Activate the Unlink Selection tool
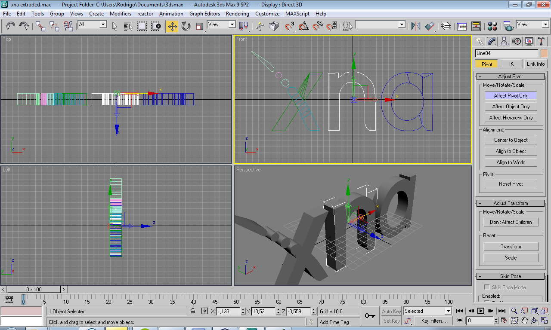Screen dimensions: 551x330 (x=54, y=26)
